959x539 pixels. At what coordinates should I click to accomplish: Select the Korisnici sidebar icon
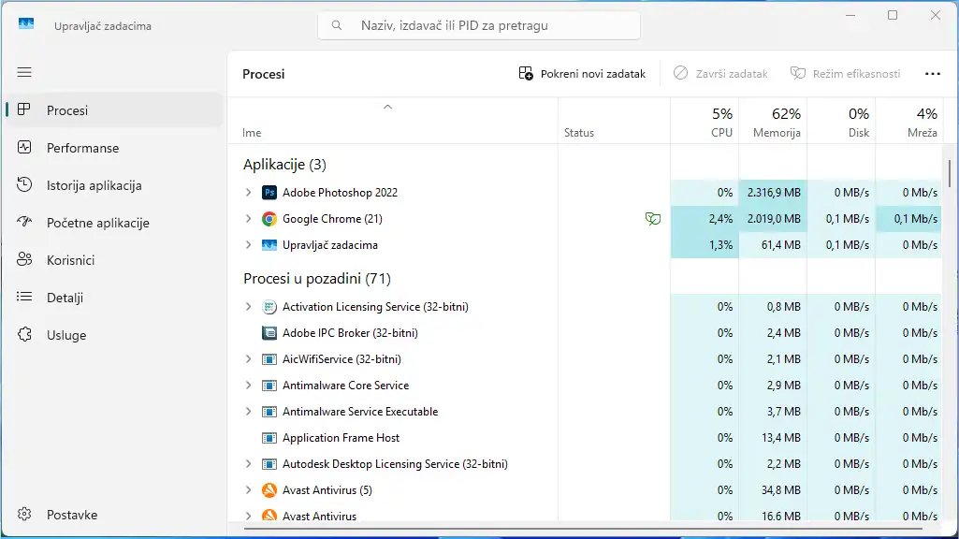coord(24,259)
